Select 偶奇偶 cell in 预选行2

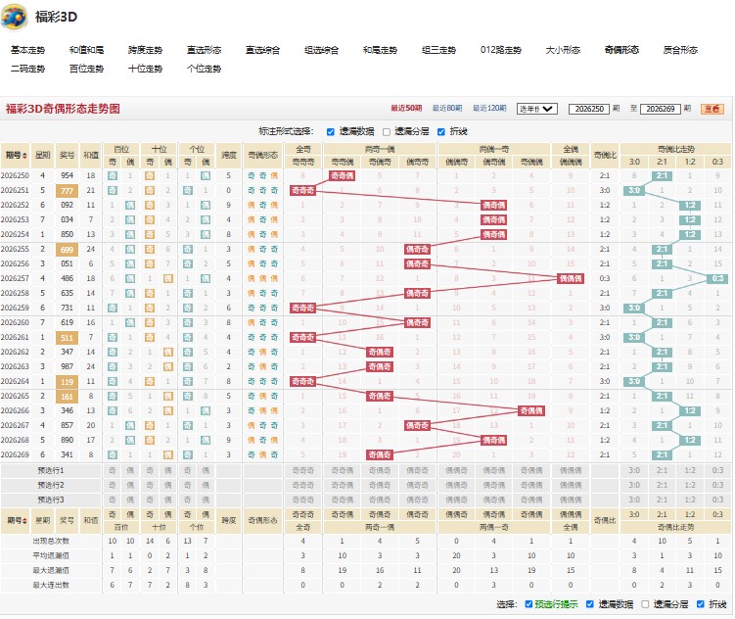493,485
